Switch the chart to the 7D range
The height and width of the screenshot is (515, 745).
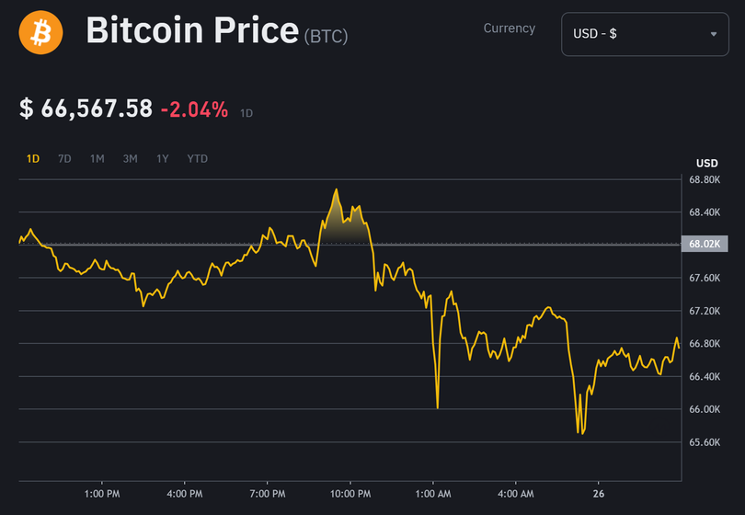coord(64,158)
